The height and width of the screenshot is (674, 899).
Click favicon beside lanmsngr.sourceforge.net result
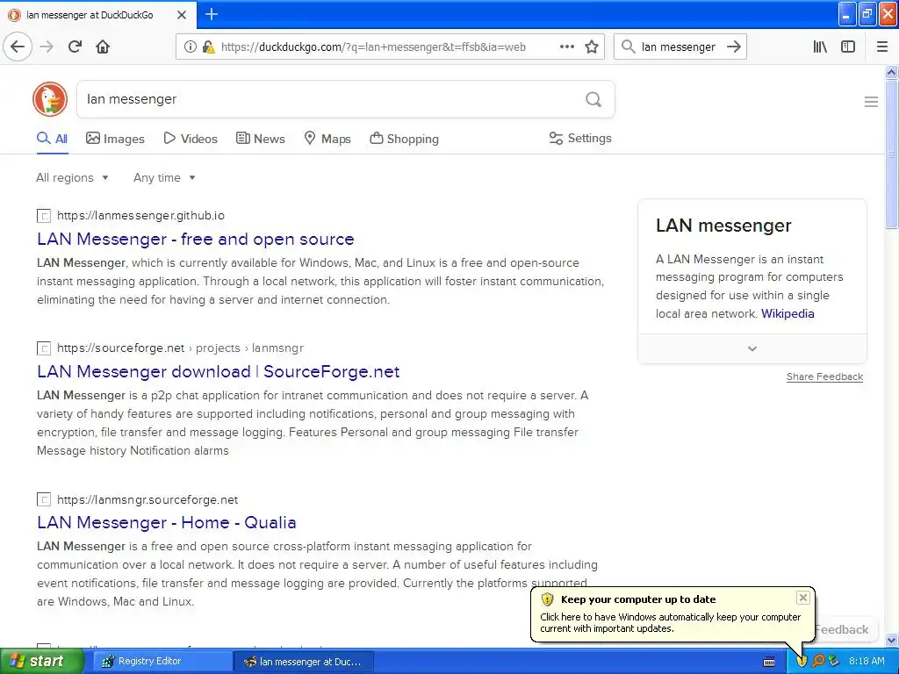click(44, 499)
